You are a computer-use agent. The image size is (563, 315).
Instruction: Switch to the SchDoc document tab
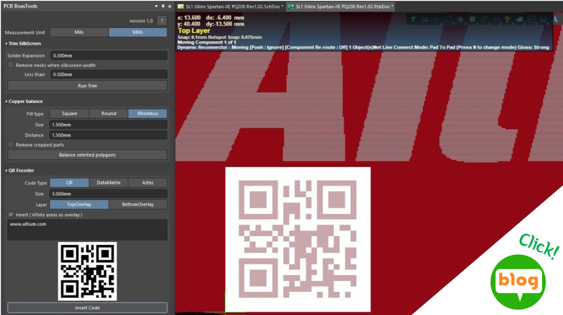230,6
